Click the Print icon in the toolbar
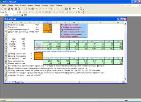 click(x=16, y=9)
